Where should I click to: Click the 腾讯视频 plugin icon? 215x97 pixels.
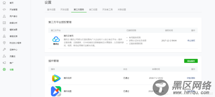coord(56,78)
